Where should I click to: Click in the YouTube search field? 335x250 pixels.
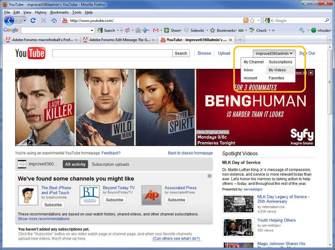112,53
